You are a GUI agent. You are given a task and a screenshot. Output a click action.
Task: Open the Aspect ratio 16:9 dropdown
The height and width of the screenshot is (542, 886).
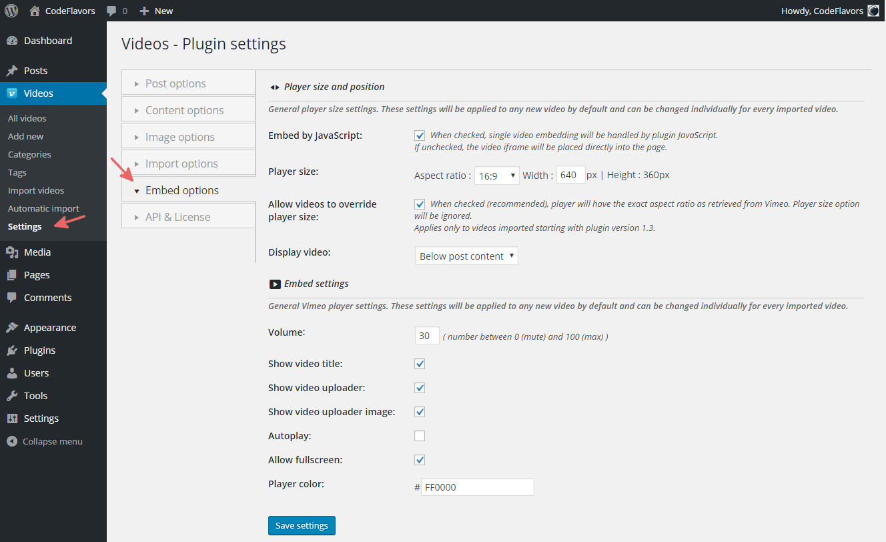click(x=496, y=176)
